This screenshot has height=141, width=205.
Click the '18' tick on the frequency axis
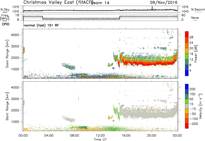tap(17, 15)
